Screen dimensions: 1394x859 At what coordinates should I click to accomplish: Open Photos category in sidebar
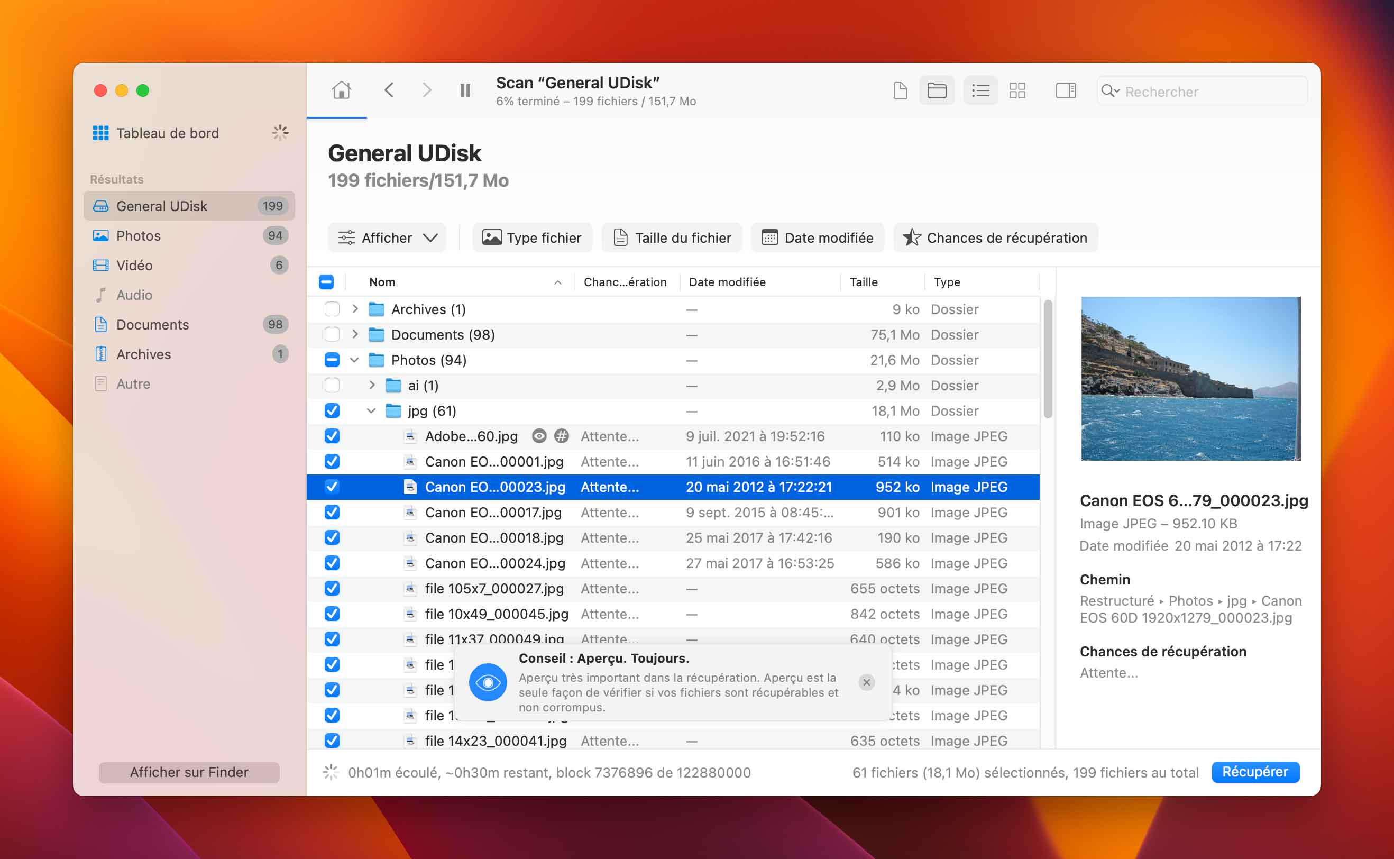[x=189, y=235]
